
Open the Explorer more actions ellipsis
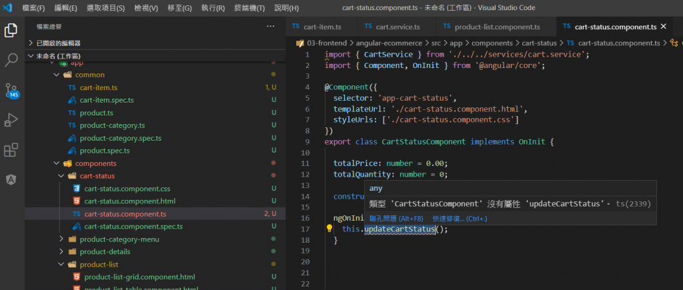[271, 27]
